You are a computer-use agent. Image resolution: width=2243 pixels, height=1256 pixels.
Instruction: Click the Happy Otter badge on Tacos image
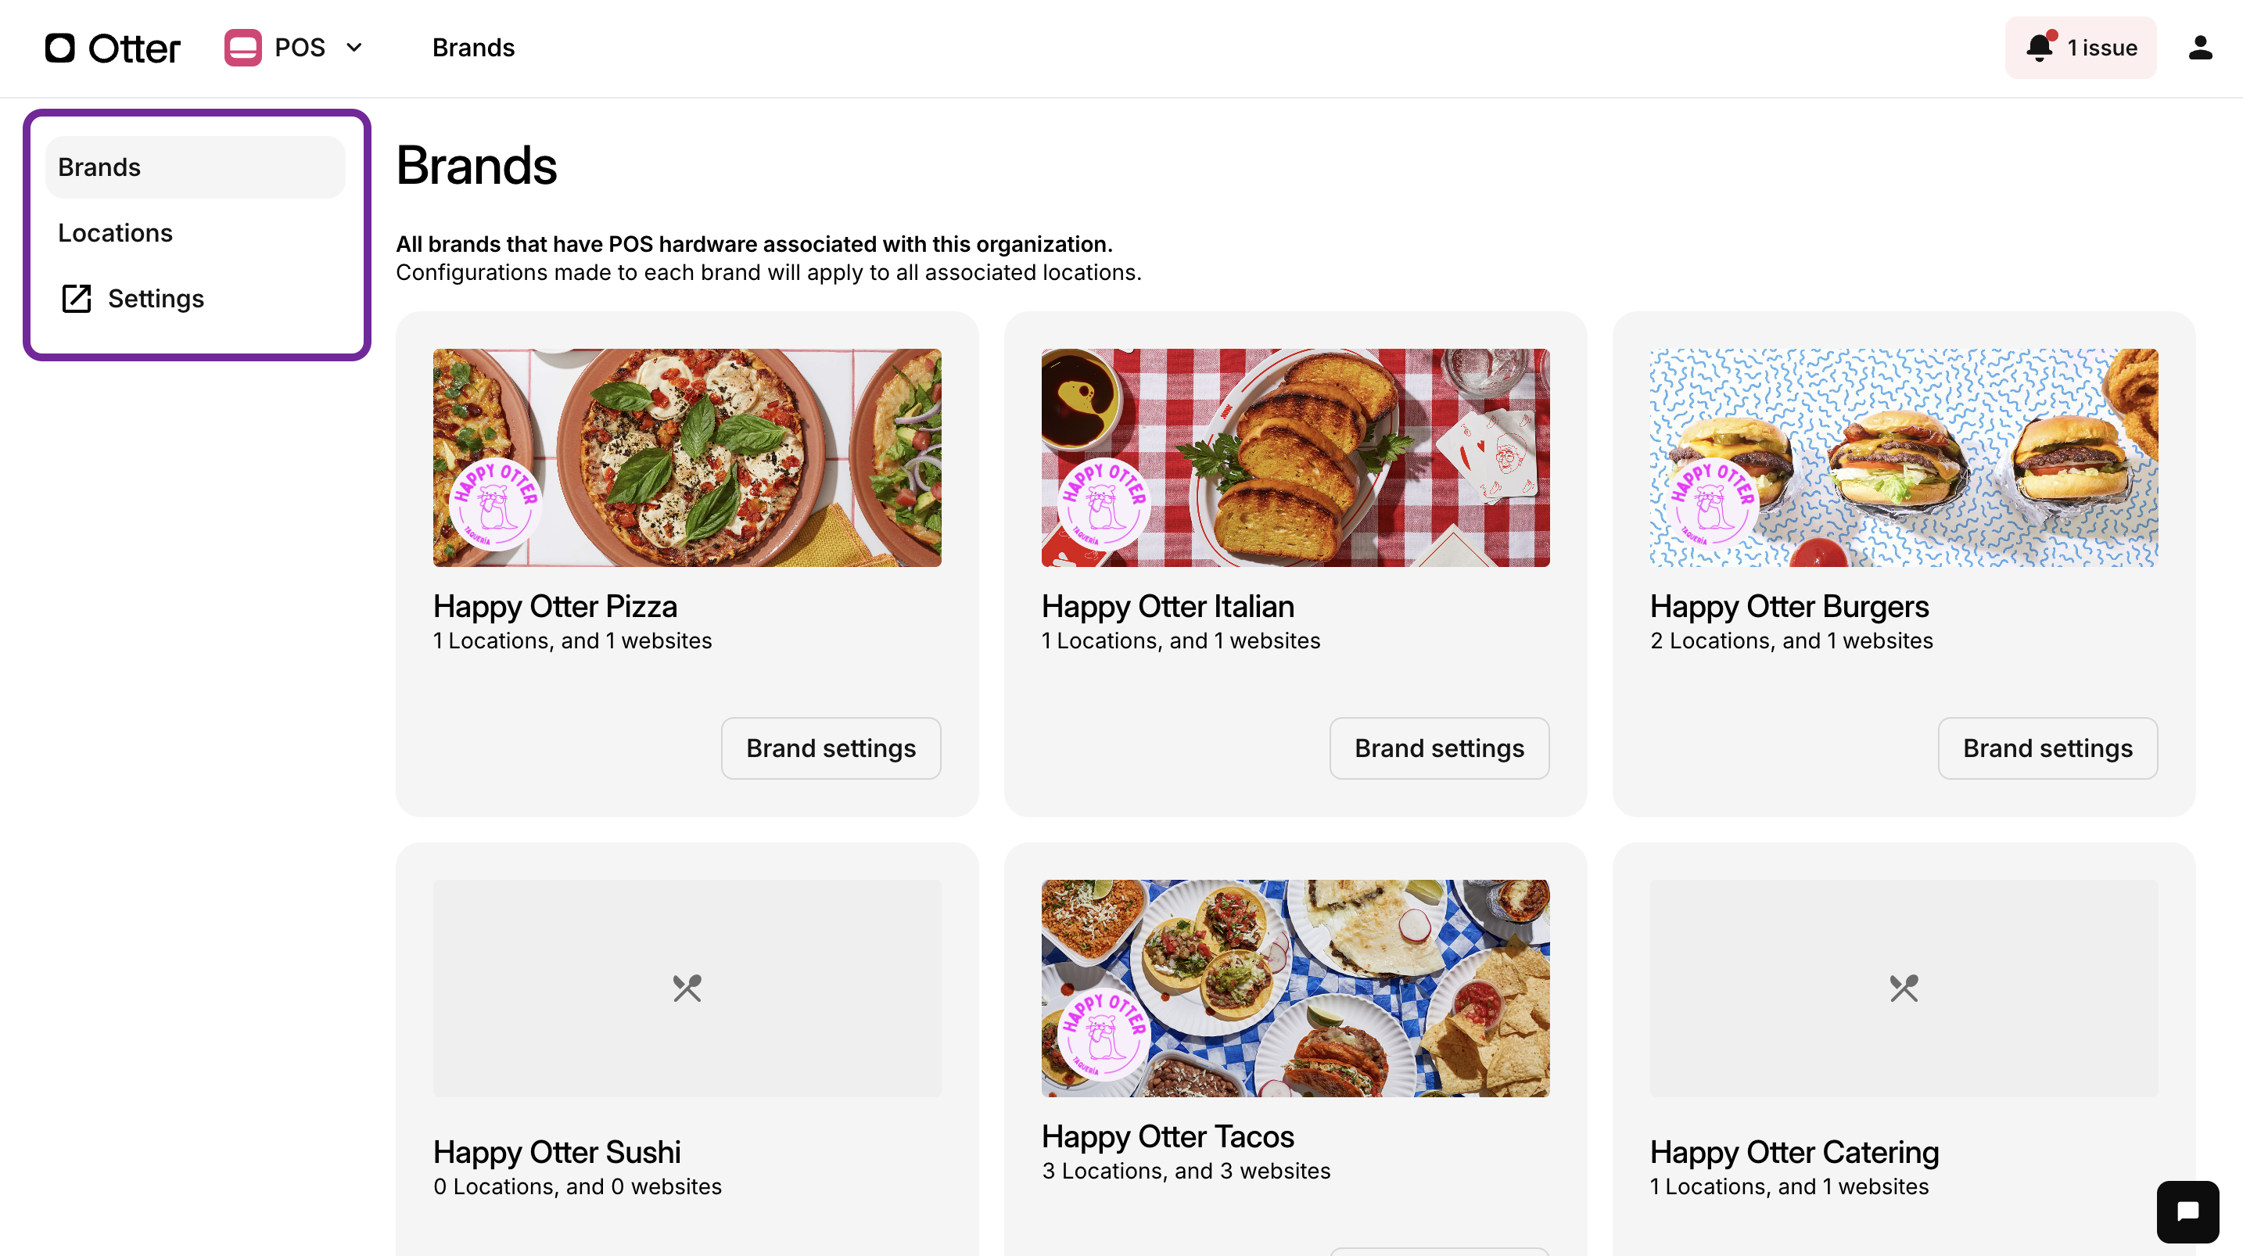[x=1104, y=1035]
